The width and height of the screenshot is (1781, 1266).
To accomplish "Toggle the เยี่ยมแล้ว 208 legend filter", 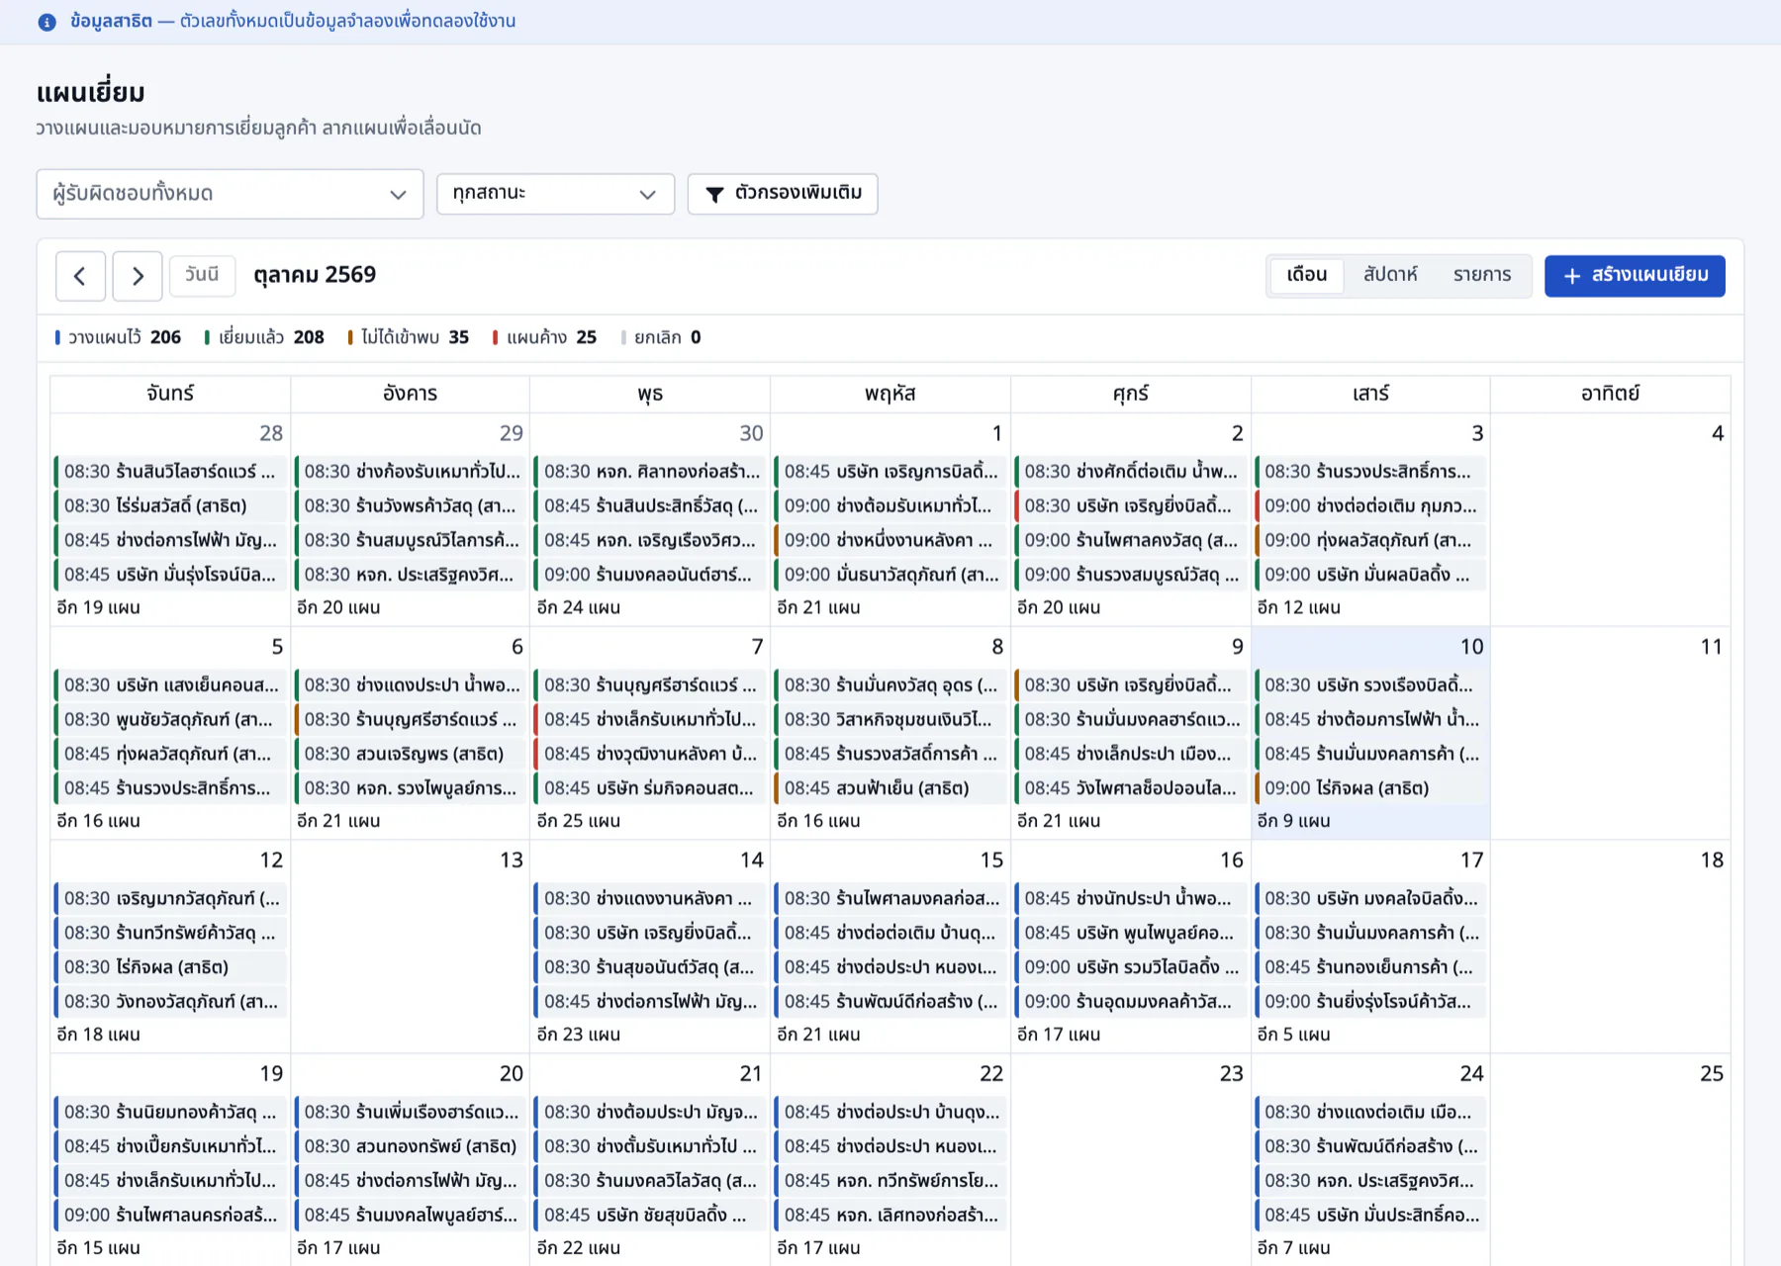I will tap(264, 337).
